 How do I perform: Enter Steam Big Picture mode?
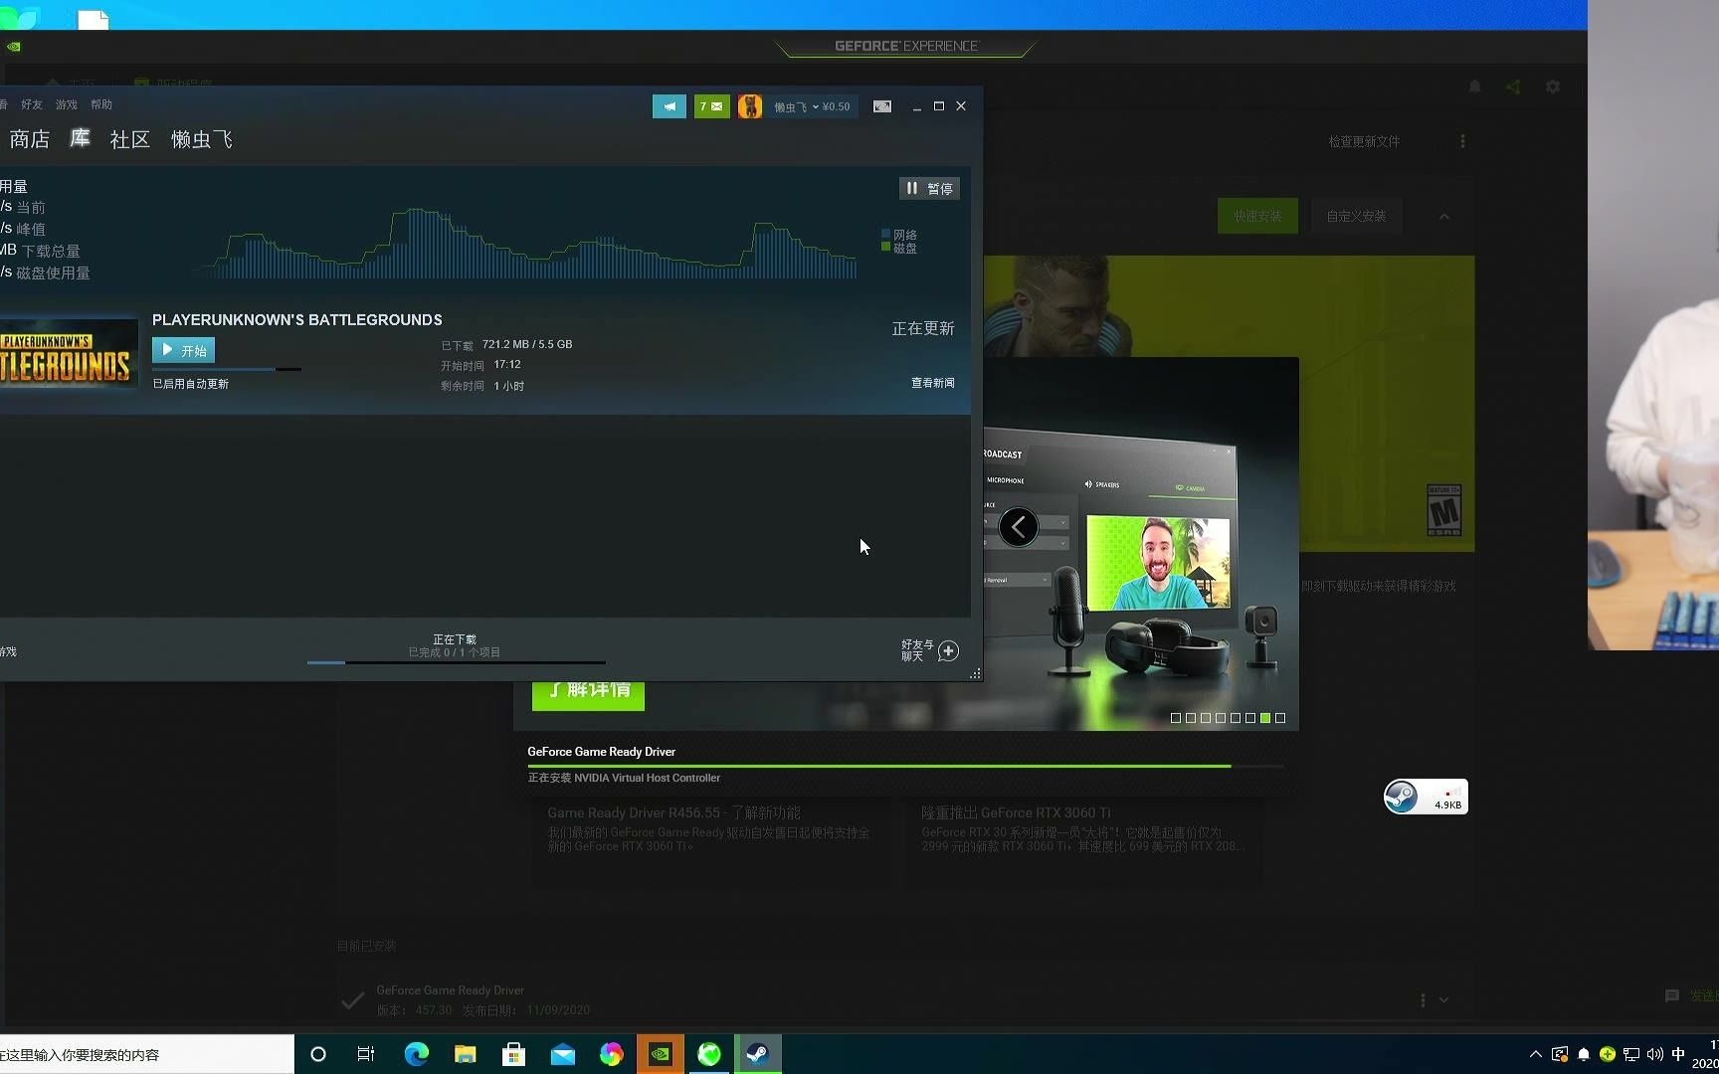(x=881, y=106)
